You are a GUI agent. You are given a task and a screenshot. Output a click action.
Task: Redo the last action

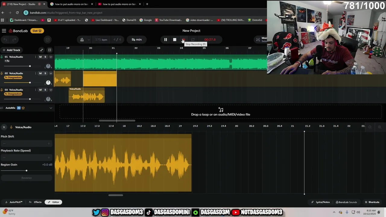click(x=14, y=39)
